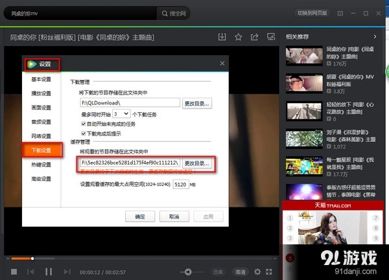Pause the video

coord(49,272)
